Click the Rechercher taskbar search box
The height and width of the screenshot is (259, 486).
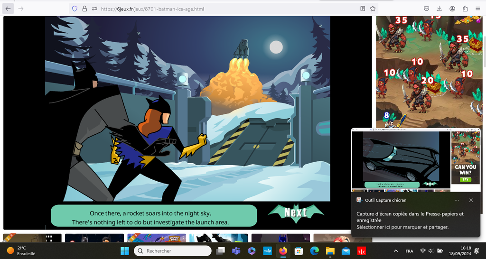coord(173,250)
